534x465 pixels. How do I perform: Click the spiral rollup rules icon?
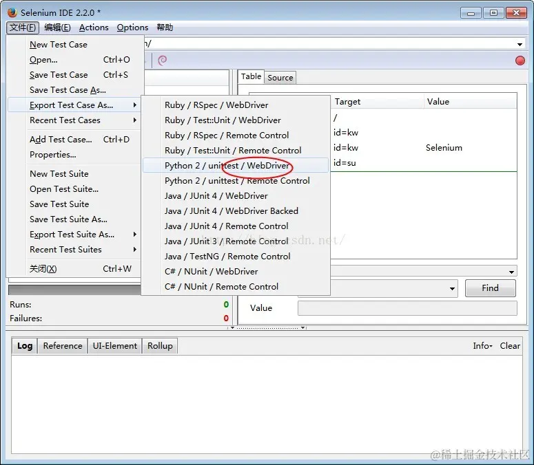pos(163,60)
